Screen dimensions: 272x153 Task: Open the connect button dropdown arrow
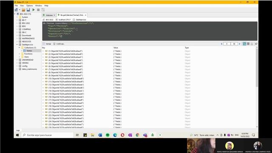tap(20, 10)
